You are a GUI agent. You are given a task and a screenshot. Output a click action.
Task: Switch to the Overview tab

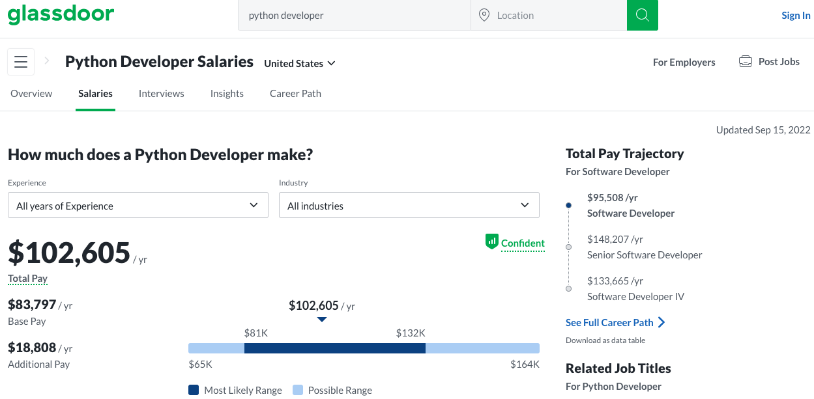[31, 93]
